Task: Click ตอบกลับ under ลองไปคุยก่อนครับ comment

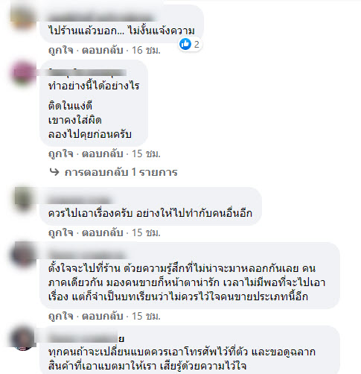Action: [103, 153]
